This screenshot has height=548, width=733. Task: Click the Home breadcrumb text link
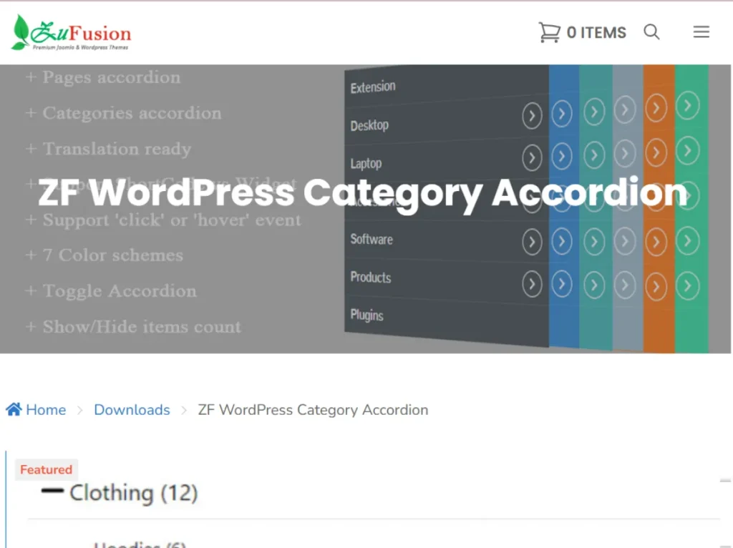[46, 410]
